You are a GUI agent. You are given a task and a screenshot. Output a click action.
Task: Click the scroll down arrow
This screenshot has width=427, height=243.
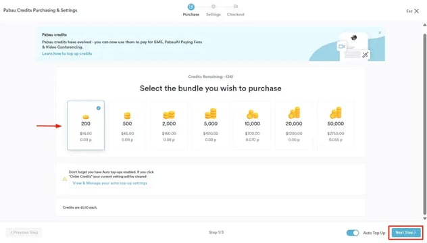tap(424, 219)
